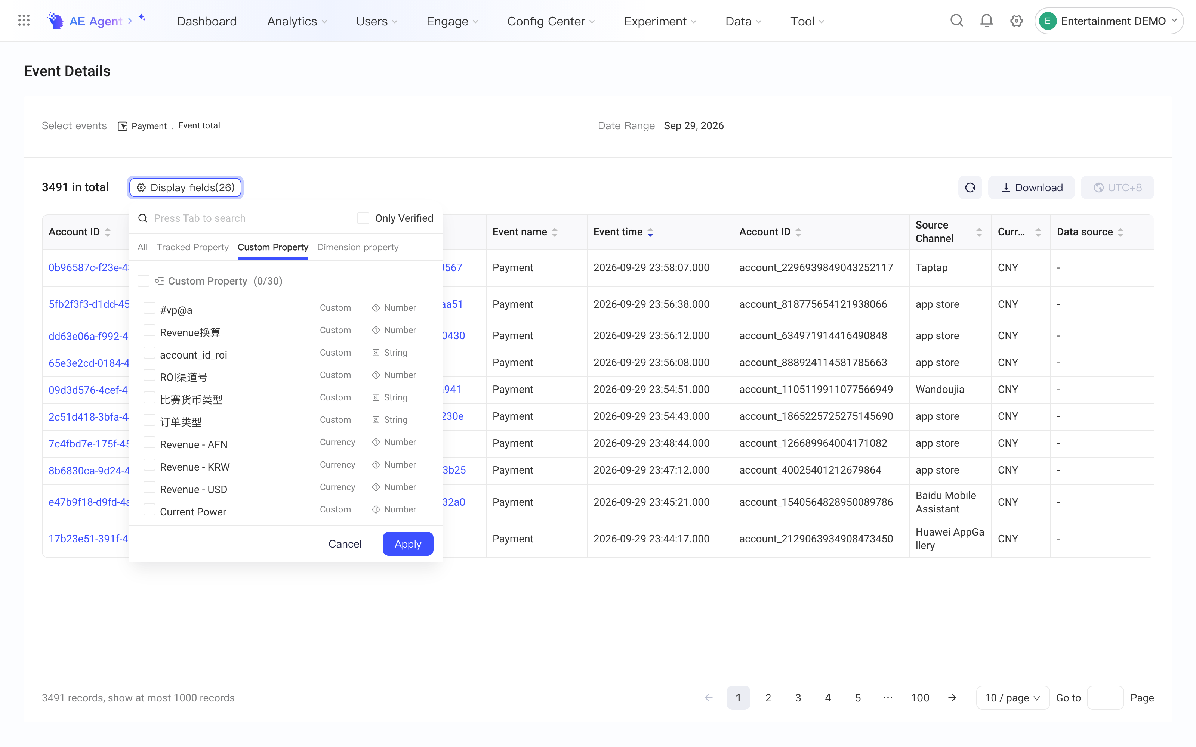Go to next page arrow

point(952,698)
